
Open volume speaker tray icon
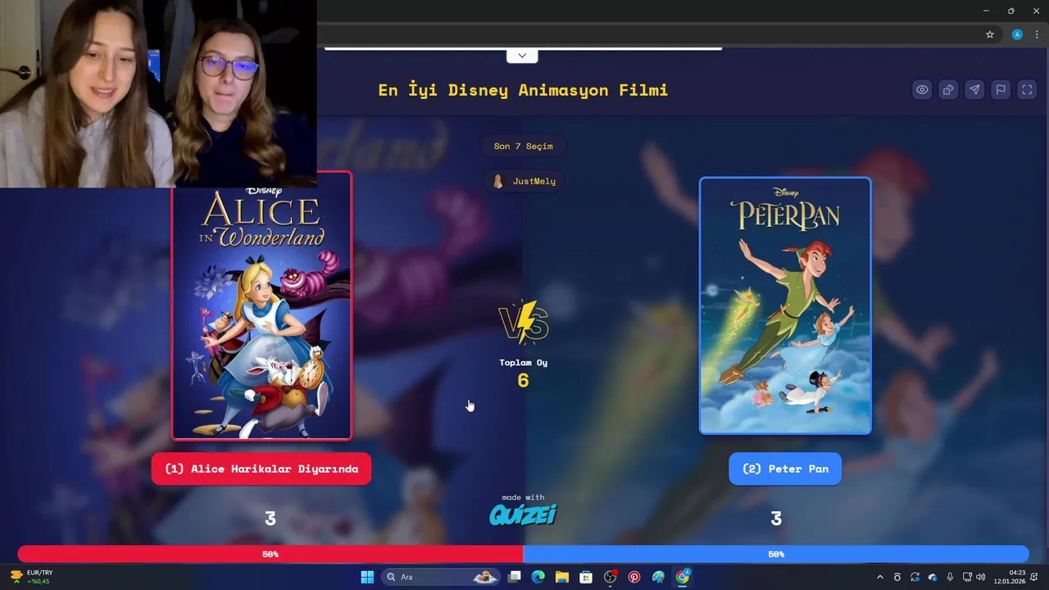tap(981, 577)
